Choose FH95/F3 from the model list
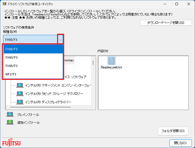Image resolution: width=195 pixels, height=148 pixels. [x=33, y=66]
